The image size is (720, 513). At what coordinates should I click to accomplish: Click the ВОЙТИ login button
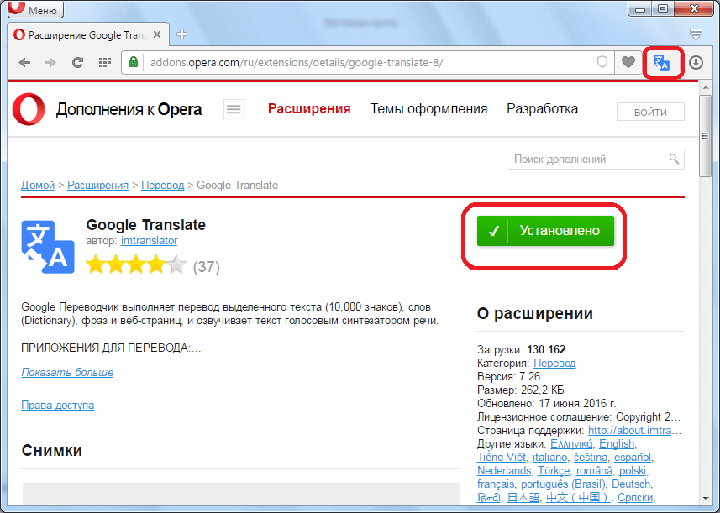pos(650,112)
